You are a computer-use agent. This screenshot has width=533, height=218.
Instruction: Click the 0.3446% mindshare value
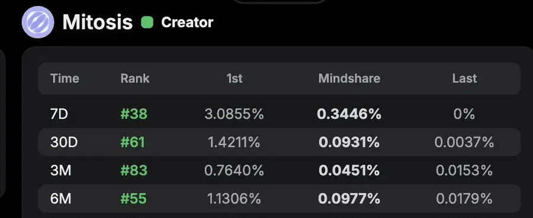349,114
